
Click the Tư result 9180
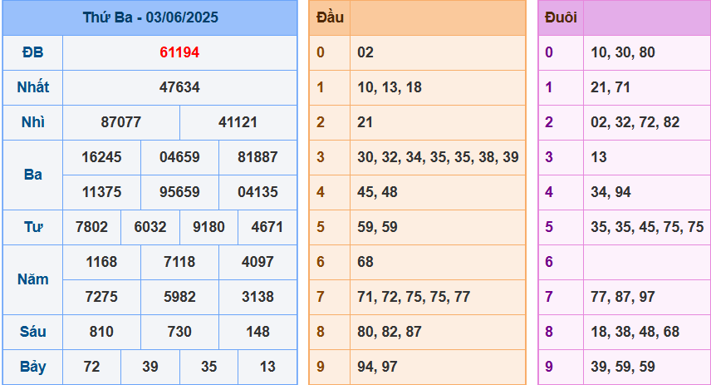[x=208, y=227]
